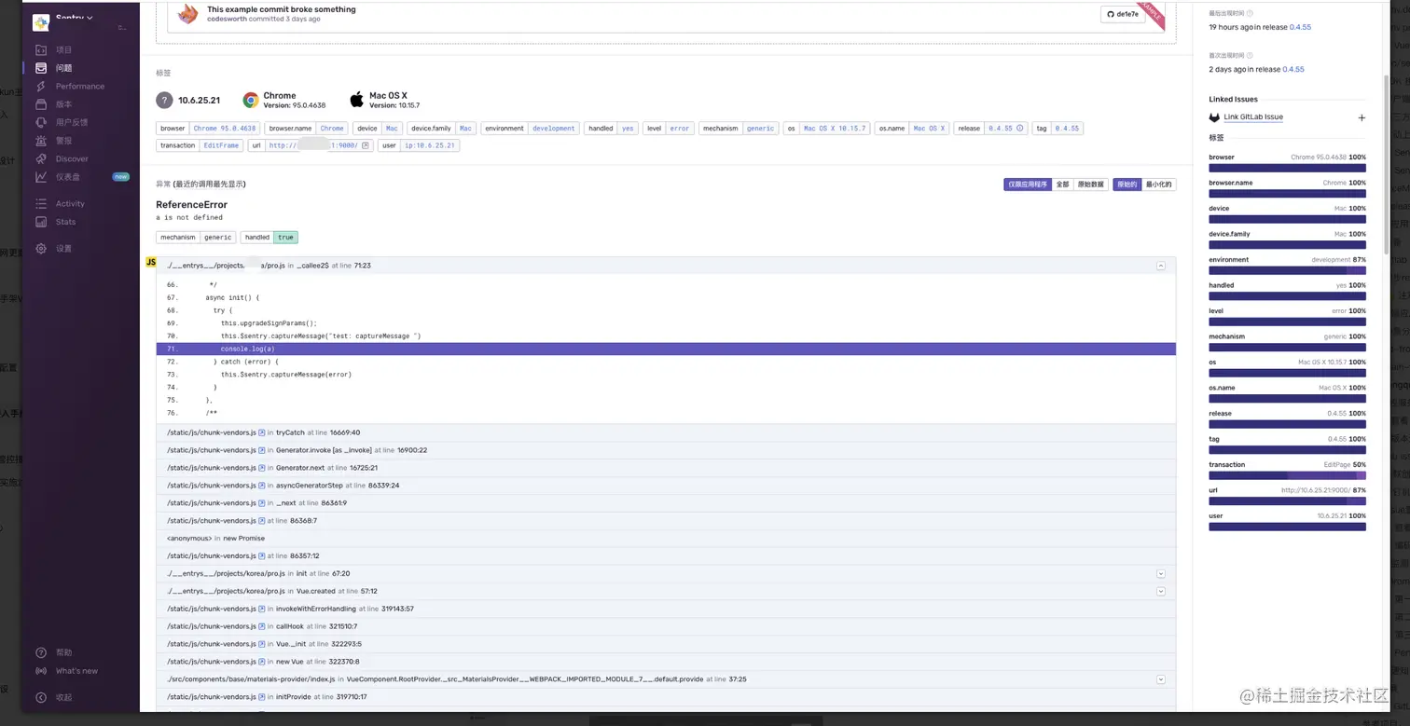Click the ip:10.6.25.21 user tag value

[x=429, y=145]
